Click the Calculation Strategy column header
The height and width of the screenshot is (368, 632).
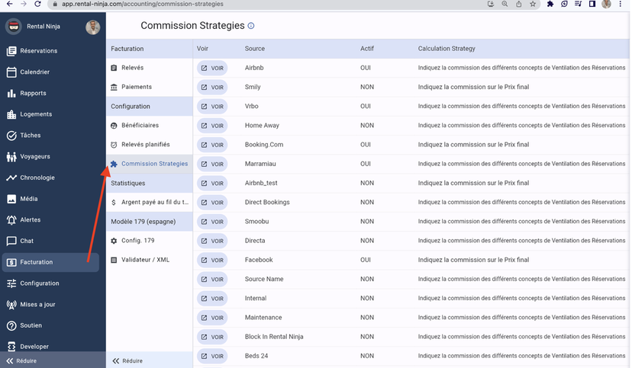click(x=447, y=49)
